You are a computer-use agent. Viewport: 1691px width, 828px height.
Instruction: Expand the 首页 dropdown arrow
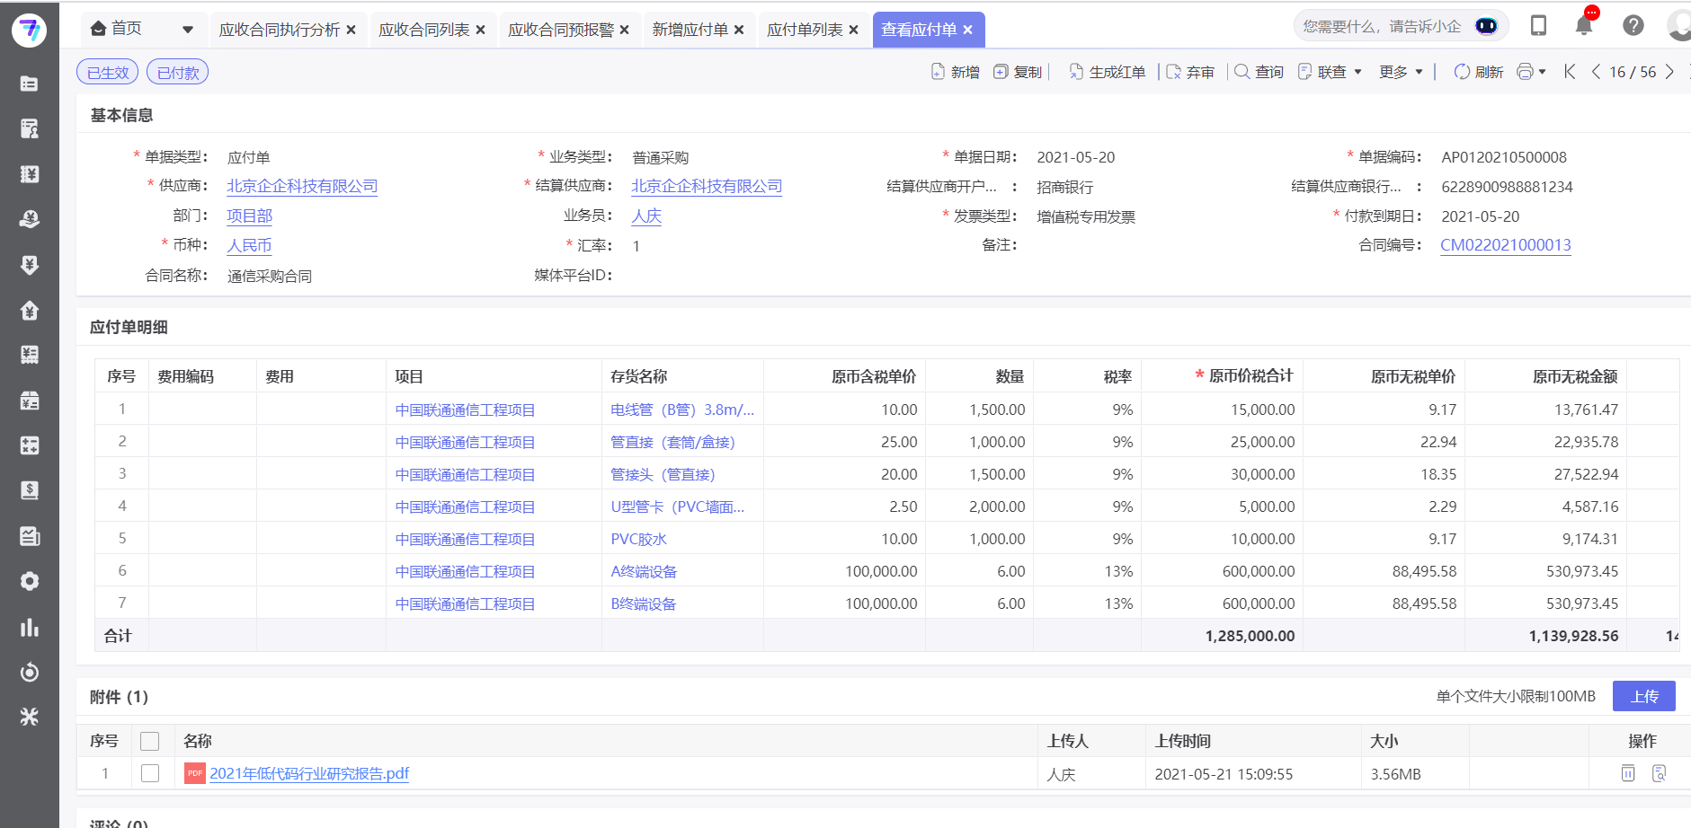[x=187, y=28]
